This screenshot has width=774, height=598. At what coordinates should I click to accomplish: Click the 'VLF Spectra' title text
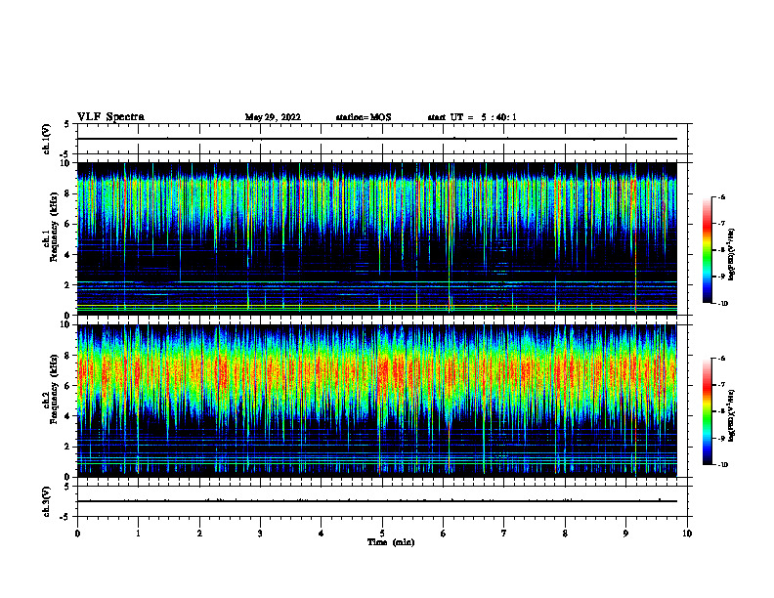pos(111,117)
